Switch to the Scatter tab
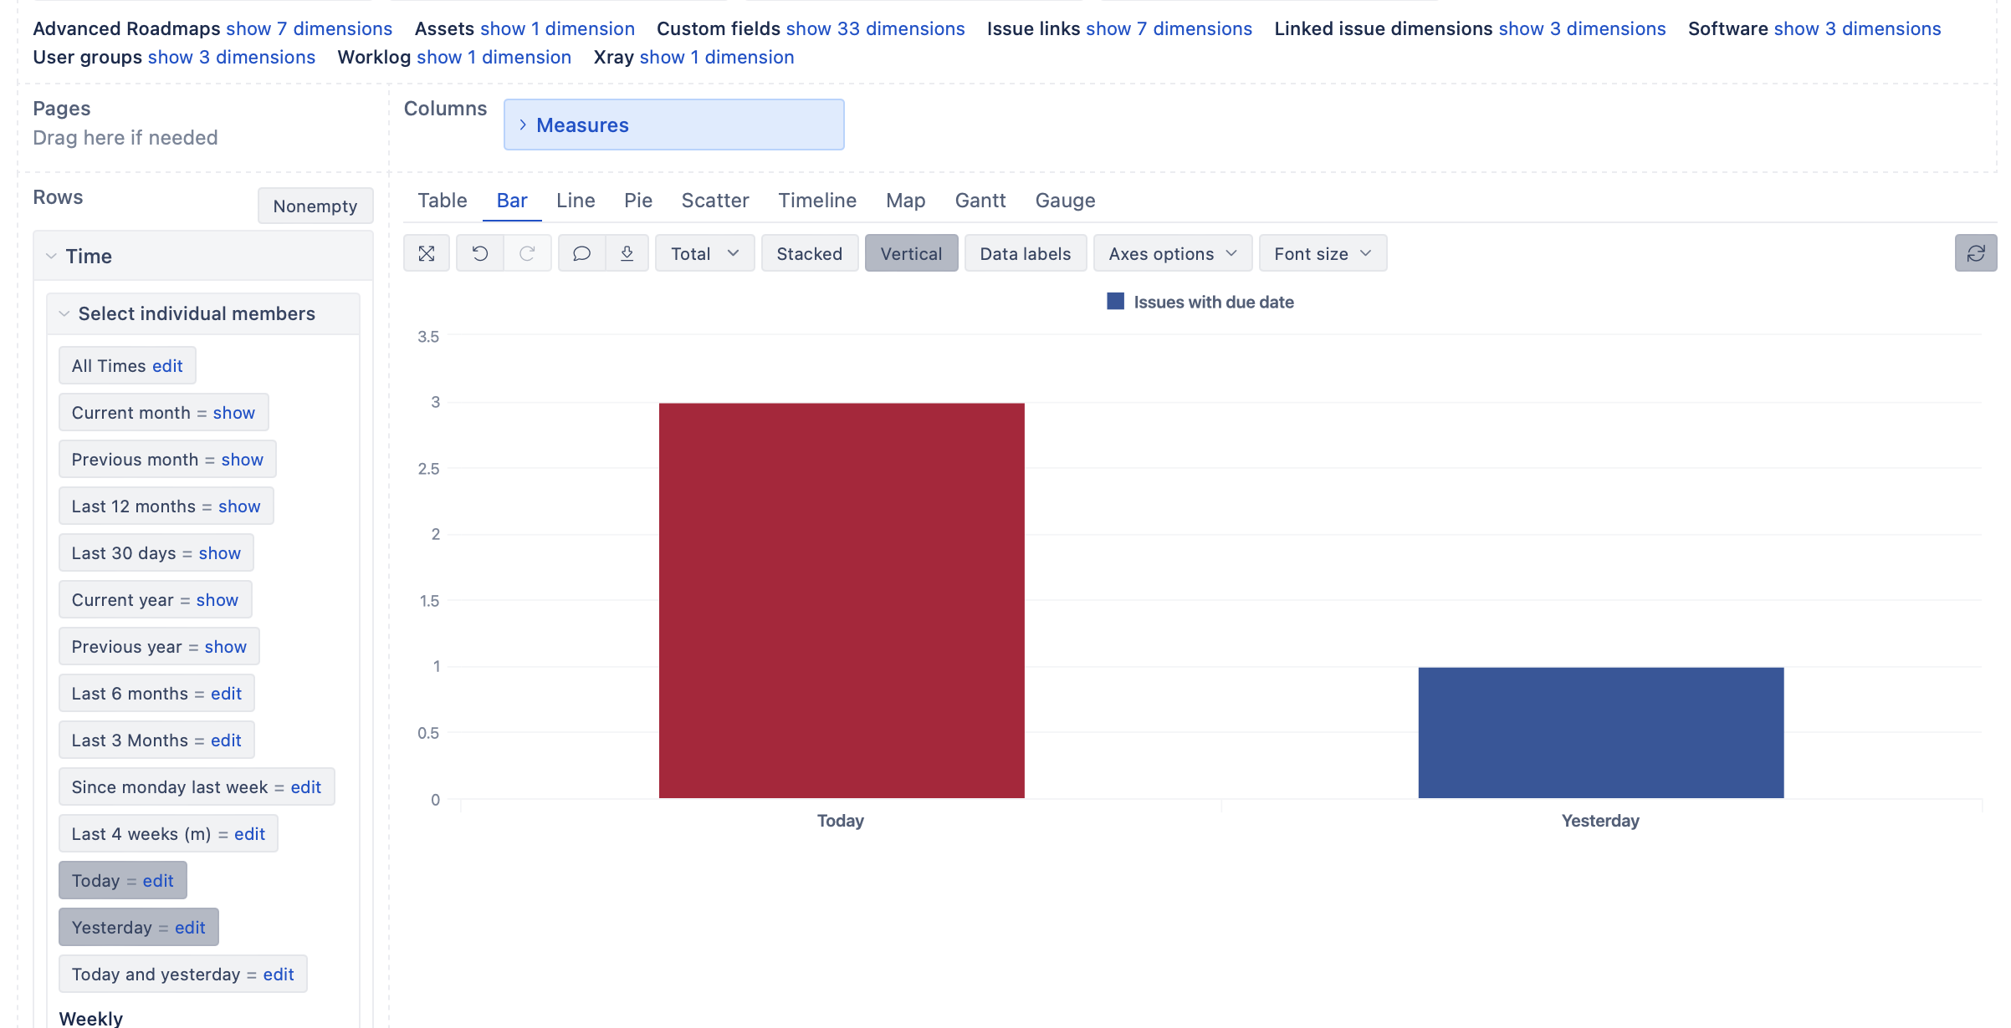Viewport: 2011px width, 1028px height. pyautogui.click(x=715, y=201)
